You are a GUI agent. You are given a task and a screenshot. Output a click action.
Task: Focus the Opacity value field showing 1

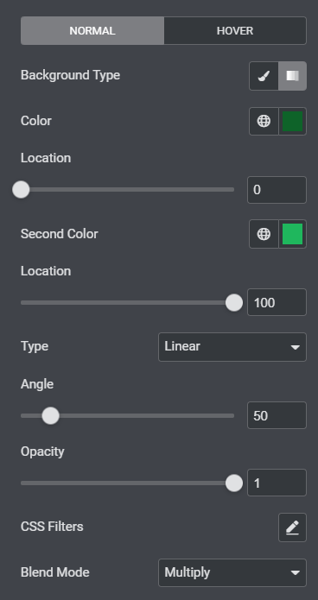pos(277,483)
